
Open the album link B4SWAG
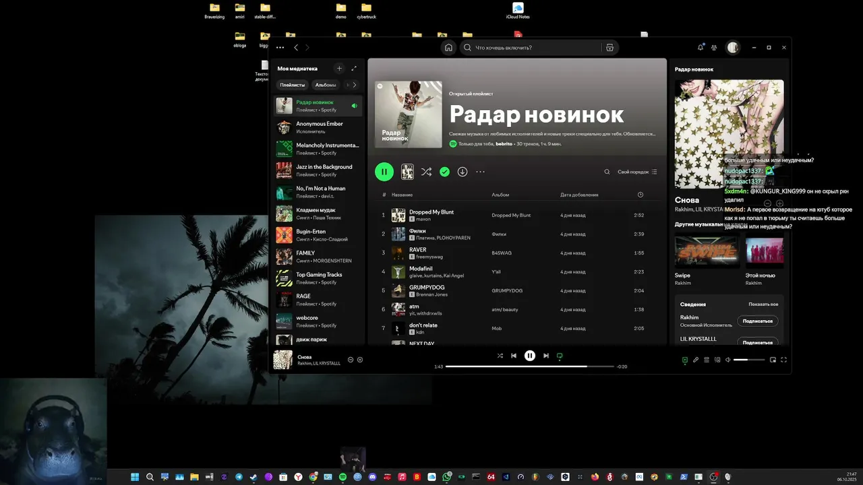pos(502,253)
